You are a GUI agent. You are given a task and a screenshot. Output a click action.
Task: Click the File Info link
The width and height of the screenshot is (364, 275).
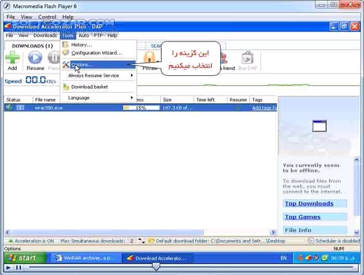click(x=298, y=230)
